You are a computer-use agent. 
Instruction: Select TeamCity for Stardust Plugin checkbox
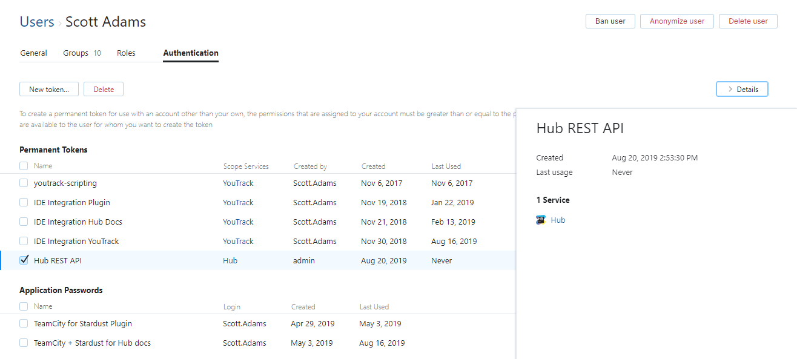pyautogui.click(x=24, y=323)
